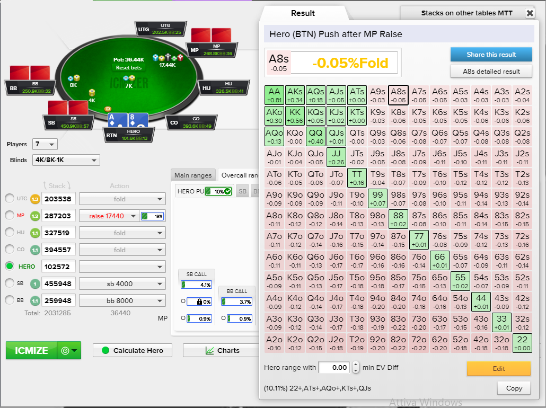
Task: Switch to Main ranges tab
Action: [193, 175]
